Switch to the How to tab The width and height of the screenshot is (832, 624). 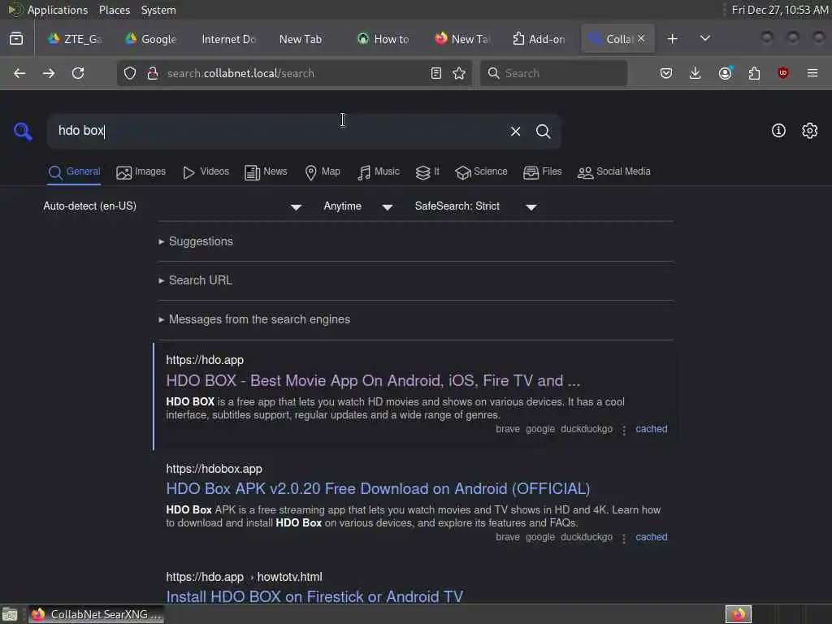coord(383,39)
